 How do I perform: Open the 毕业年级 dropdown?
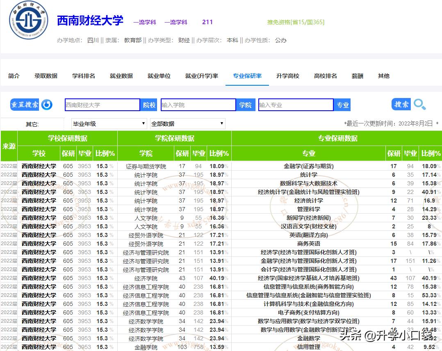[109, 123]
